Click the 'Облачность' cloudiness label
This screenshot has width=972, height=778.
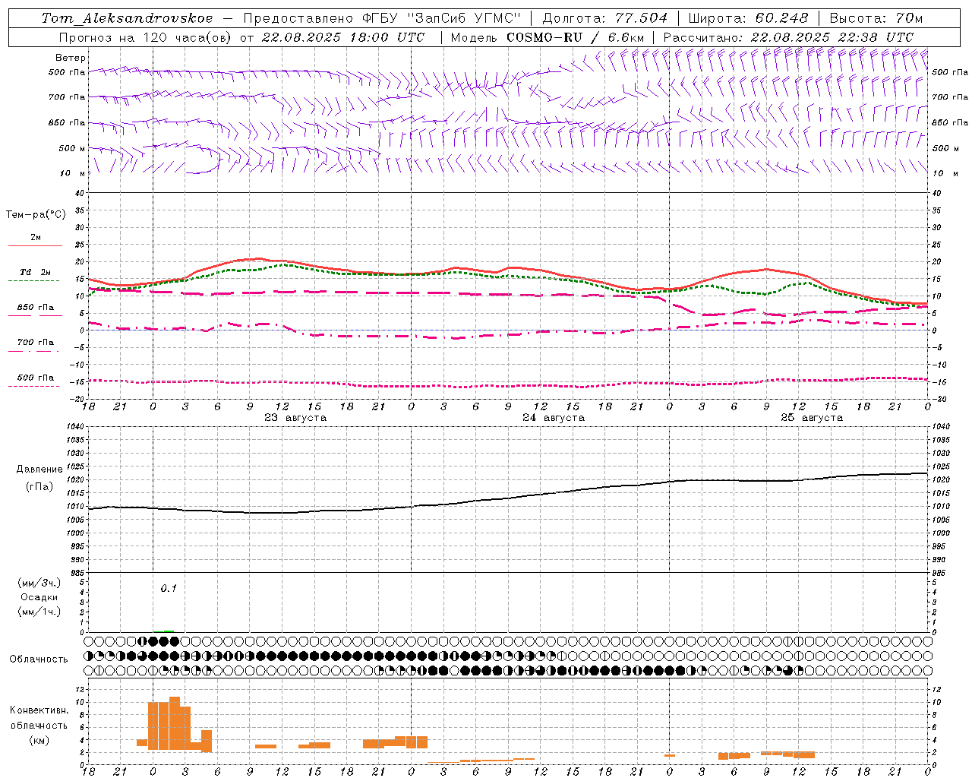[39, 659]
